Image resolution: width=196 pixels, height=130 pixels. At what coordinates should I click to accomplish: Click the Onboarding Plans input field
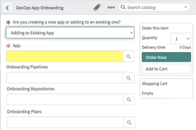tap(65, 122)
